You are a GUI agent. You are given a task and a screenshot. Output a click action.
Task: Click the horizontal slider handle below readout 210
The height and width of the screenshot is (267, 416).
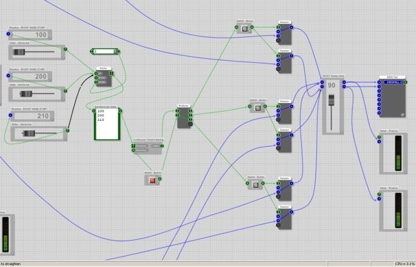coord(30,132)
